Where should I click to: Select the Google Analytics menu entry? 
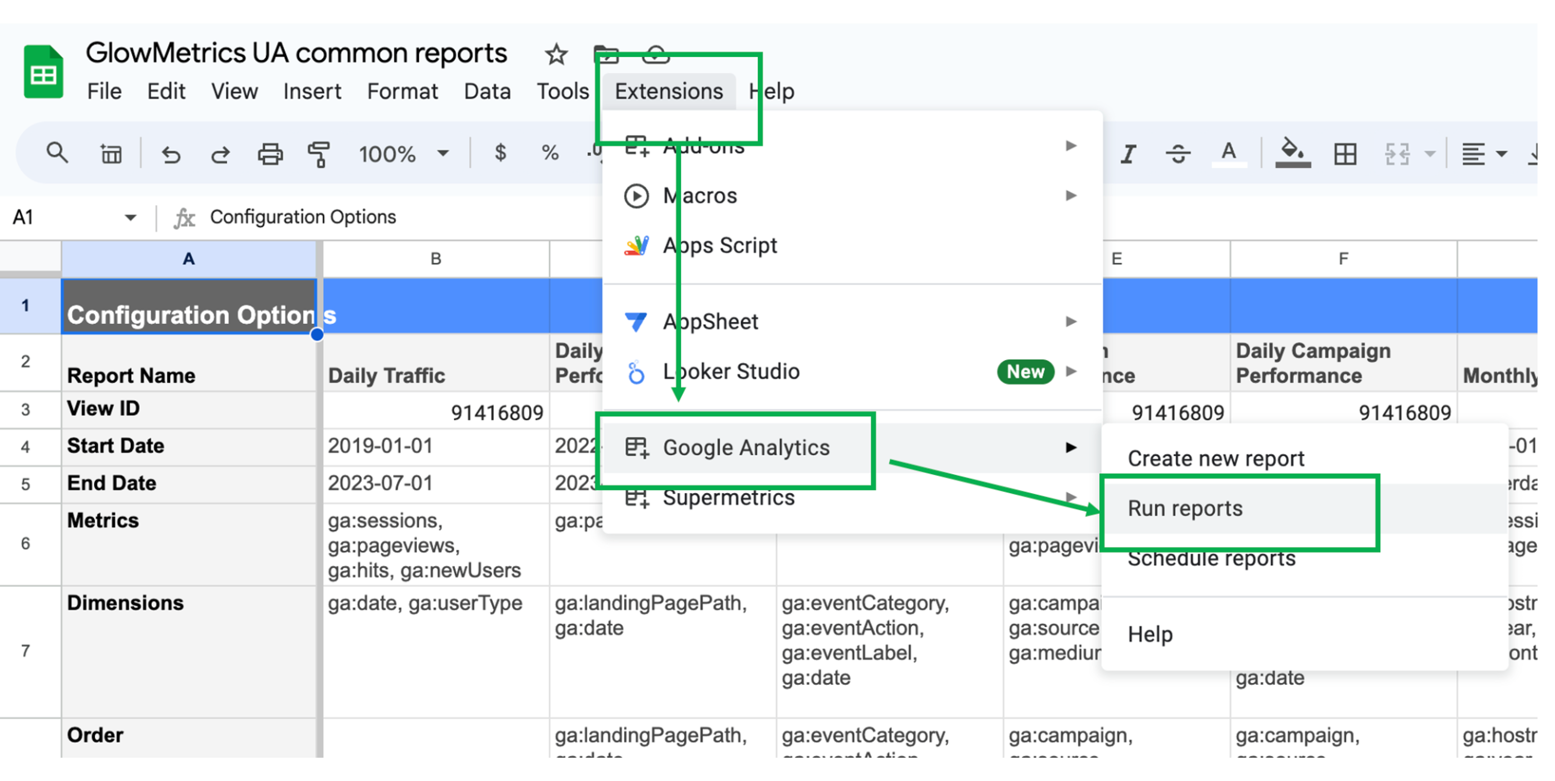coord(852,448)
